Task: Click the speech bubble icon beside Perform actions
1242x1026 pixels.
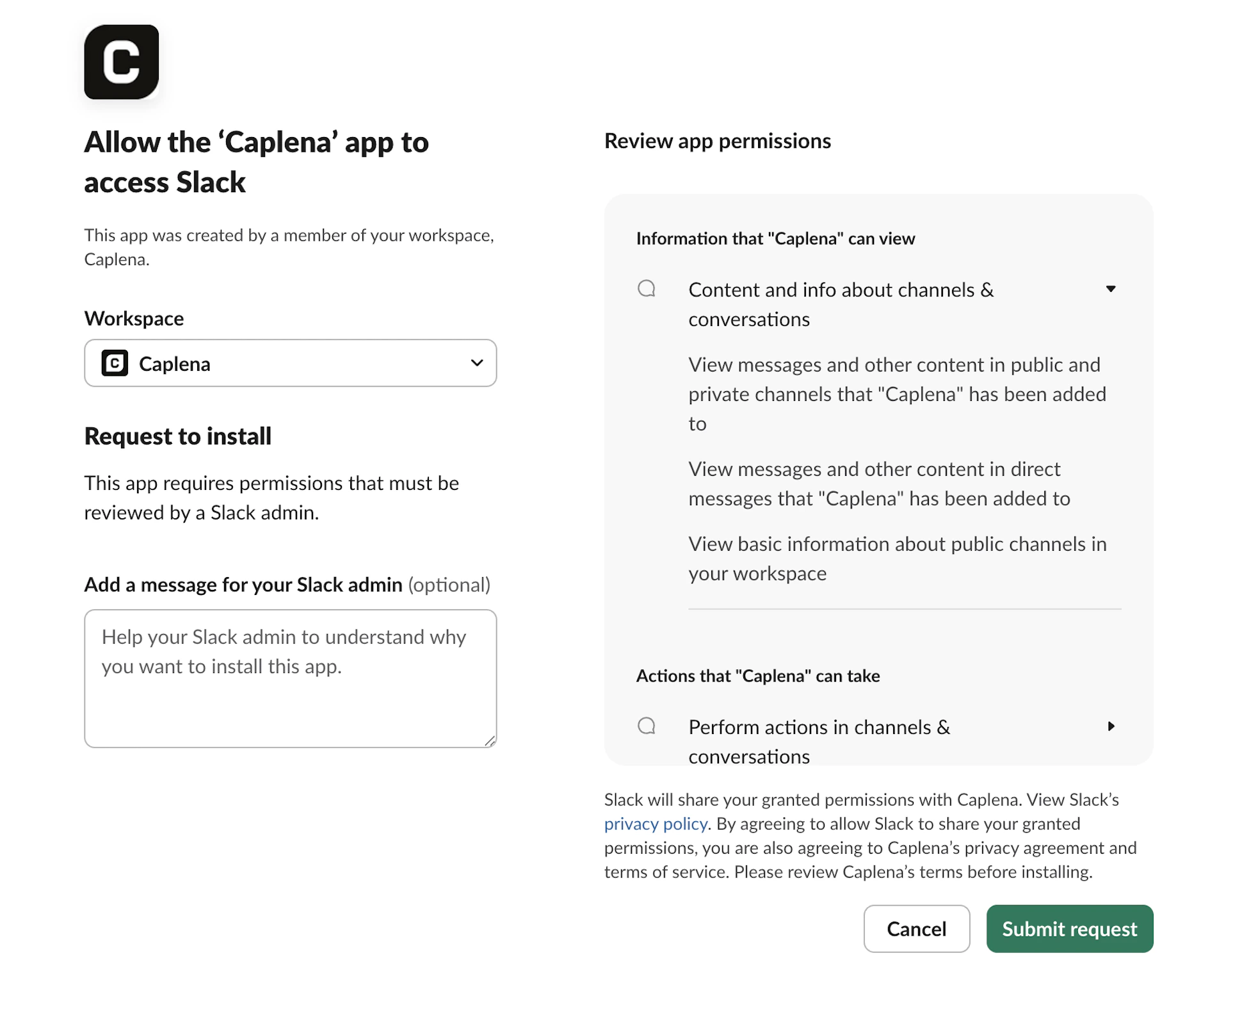Action: pyautogui.click(x=647, y=726)
